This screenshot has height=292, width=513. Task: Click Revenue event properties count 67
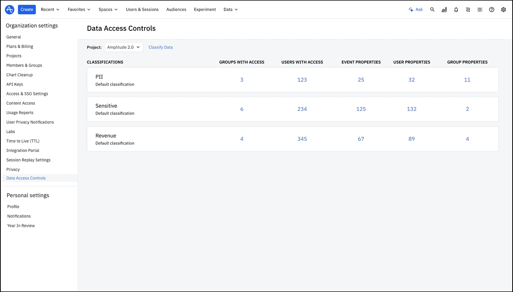(361, 139)
